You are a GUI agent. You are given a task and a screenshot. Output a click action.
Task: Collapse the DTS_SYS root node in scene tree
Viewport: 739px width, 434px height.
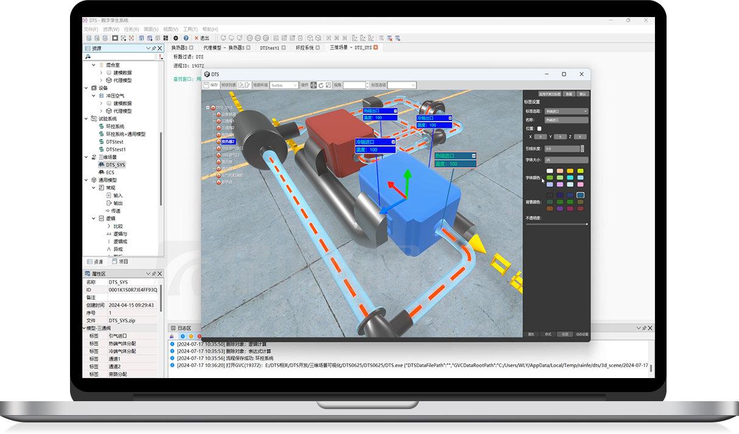207,108
